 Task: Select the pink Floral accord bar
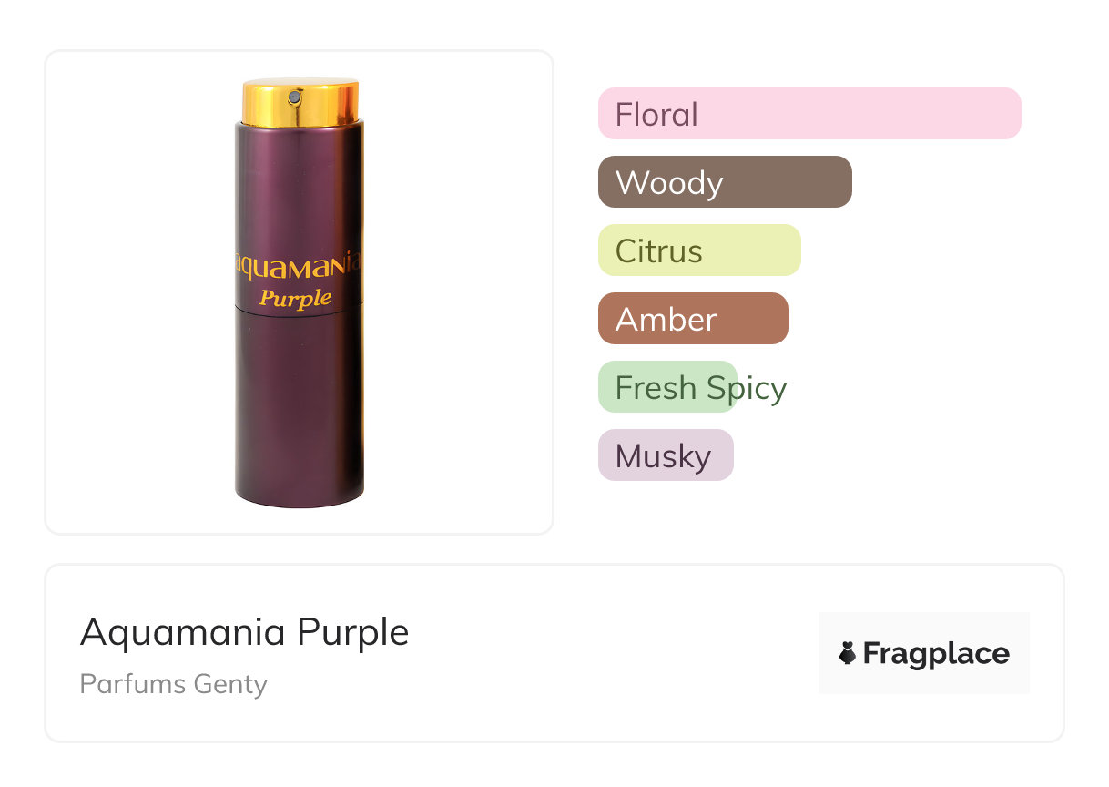(809, 114)
